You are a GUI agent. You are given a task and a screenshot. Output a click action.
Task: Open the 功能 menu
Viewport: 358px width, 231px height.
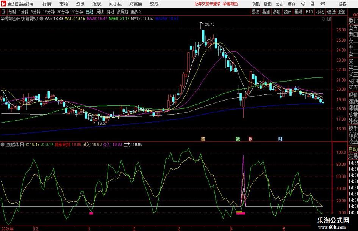(256, 4)
